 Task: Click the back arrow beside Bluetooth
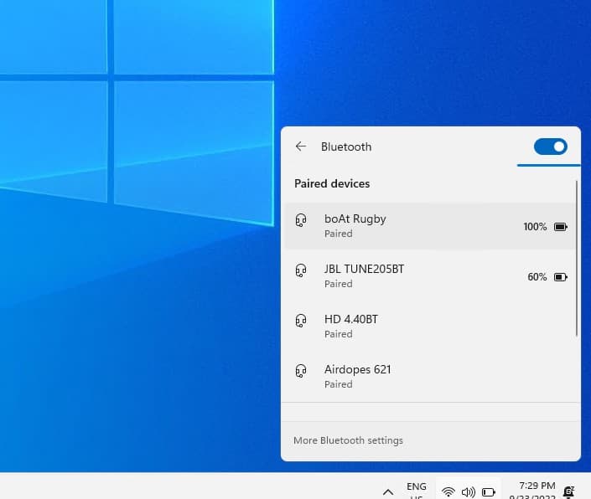[301, 147]
